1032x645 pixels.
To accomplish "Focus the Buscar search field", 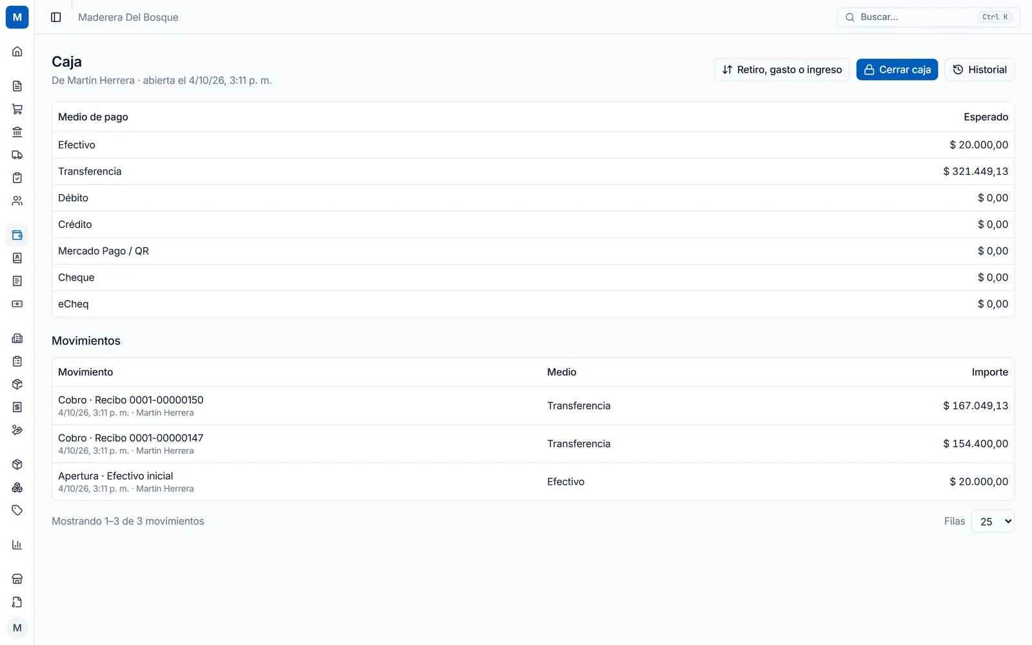I will [929, 17].
